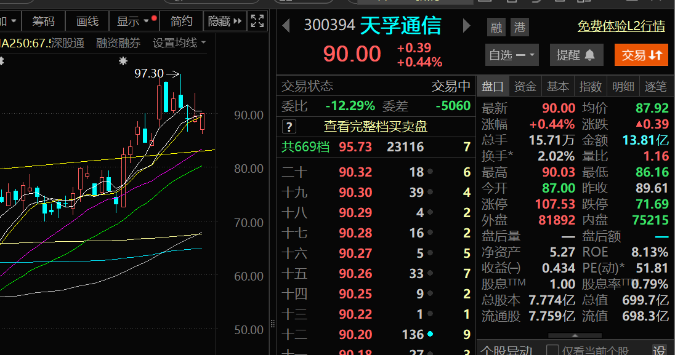The width and height of the screenshot is (675, 355).
Task: Toggle 仅看当前个股 checkbox
Action: (x=552, y=350)
